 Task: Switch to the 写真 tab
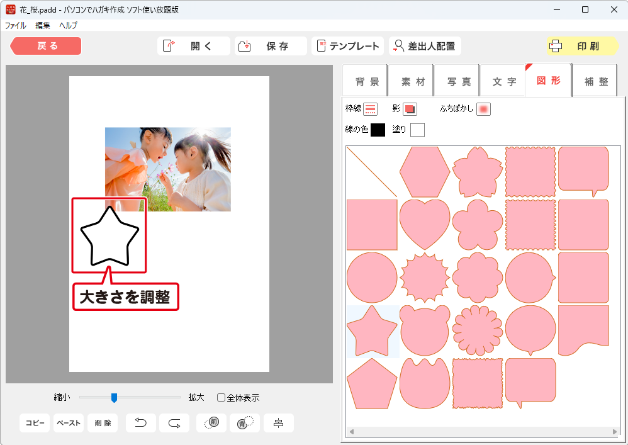[x=459, y=82]
